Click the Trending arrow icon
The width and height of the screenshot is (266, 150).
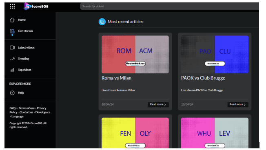[12, 59]
